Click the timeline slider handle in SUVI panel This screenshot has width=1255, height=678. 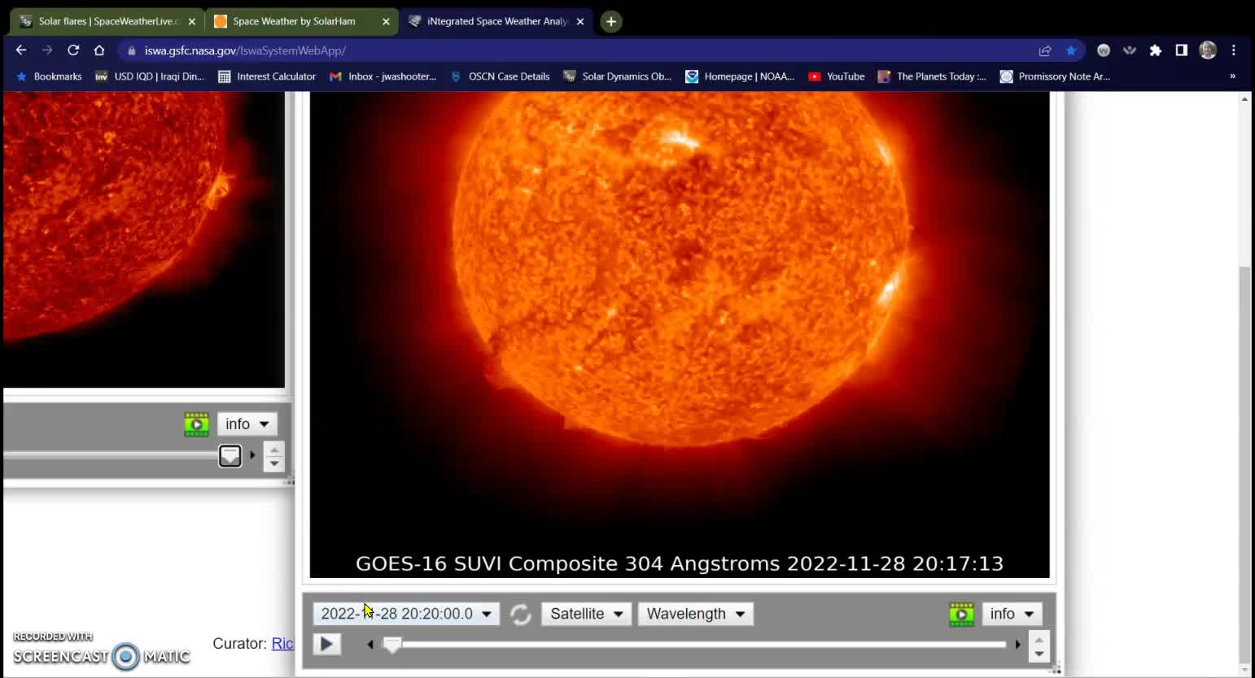pos(392,645)
